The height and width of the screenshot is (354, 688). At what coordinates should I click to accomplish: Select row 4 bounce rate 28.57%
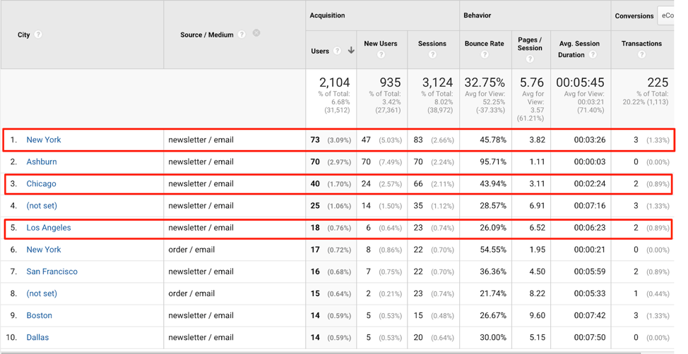493,205
